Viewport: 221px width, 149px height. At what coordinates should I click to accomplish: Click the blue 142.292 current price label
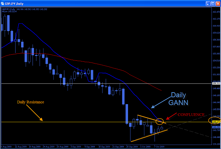point(216,127)
